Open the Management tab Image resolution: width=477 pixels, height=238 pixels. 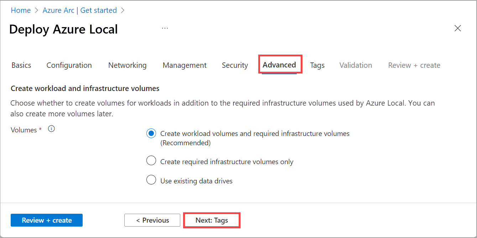[x=185, y=65]
